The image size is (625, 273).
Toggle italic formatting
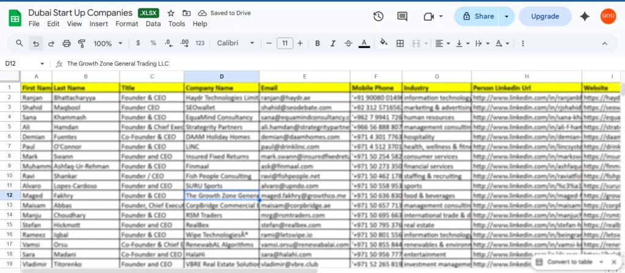pyautogui.click(x=333, y=43)
